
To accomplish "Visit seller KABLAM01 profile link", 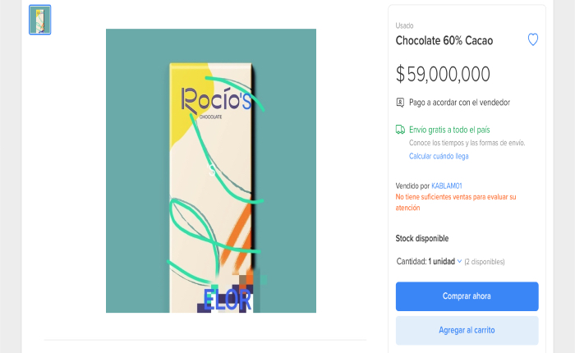I will coord(447,186).
